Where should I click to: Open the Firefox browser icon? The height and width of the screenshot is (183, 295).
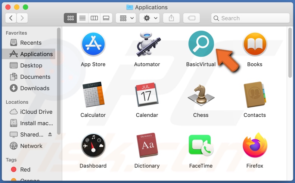point(255,145)
